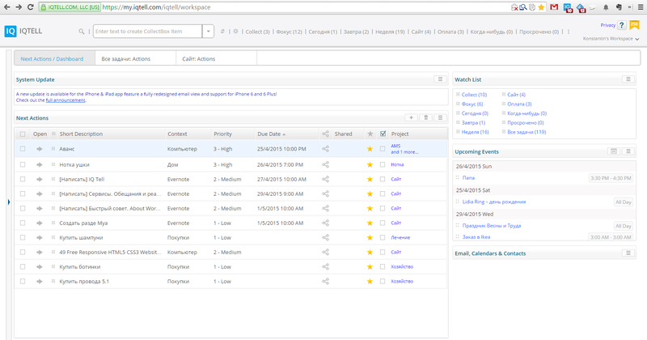Open the CollectBox input dropdown arrow
This screenshot has height=340, width=647.
208,32
